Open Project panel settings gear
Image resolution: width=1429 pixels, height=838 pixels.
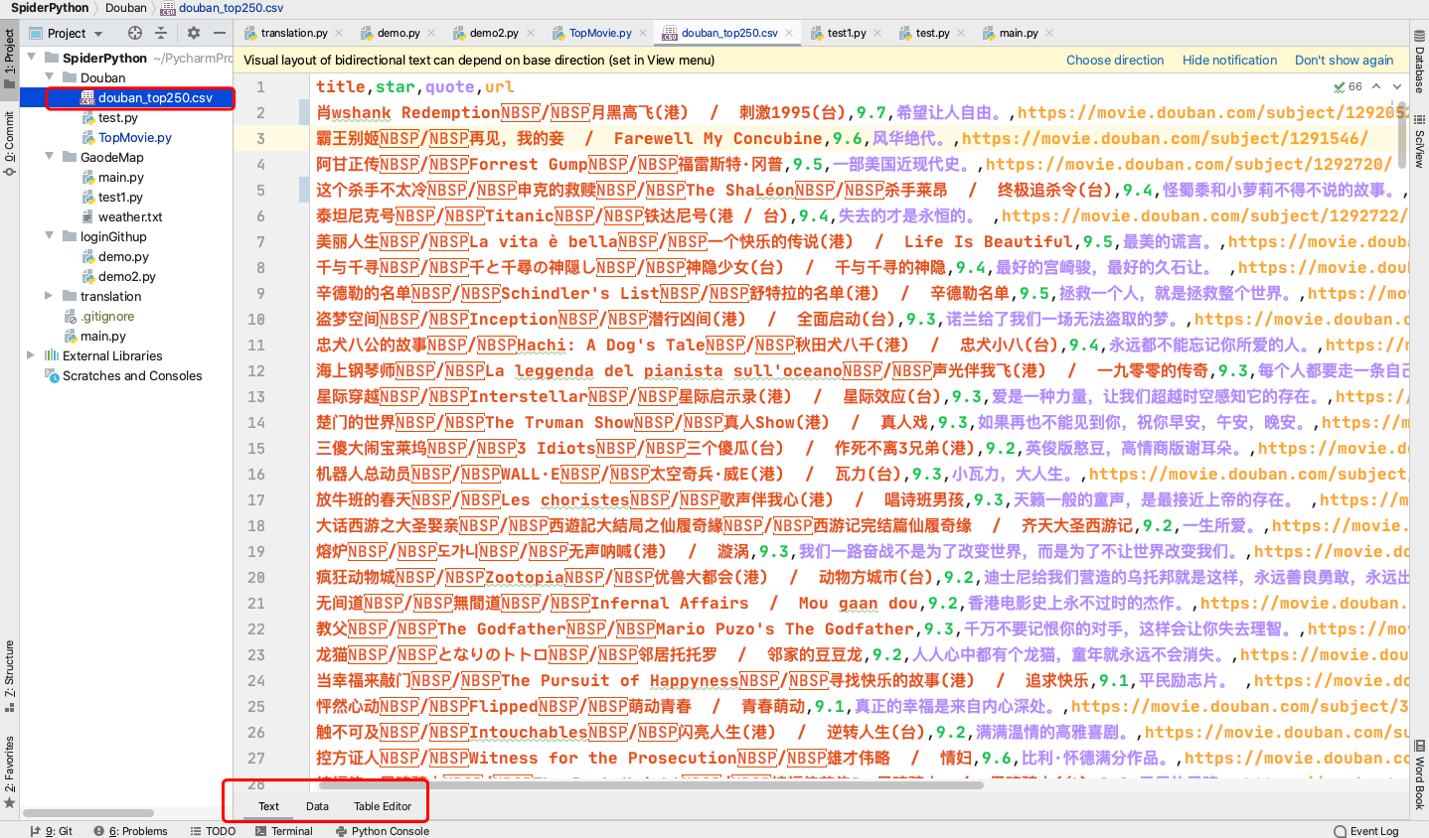194,33
